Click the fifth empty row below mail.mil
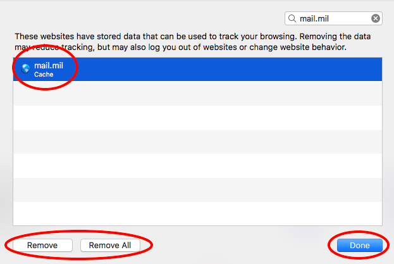The image size is (394, 264). (x=197, y=190)
